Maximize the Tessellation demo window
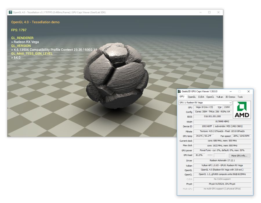This screenshot has height=203, width=261. coord(209,12)
